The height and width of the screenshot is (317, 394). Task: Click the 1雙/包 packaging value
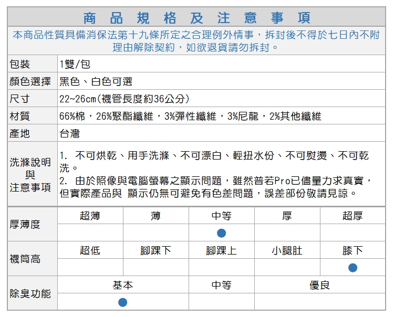point(75,65)
